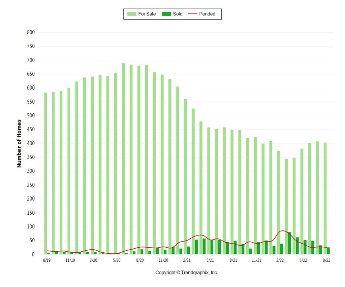Image resolution: width=345 pixels, height=287 pixels.
Task: Click the 5/20 x-axis date label
Action: [x=117, y=260]
